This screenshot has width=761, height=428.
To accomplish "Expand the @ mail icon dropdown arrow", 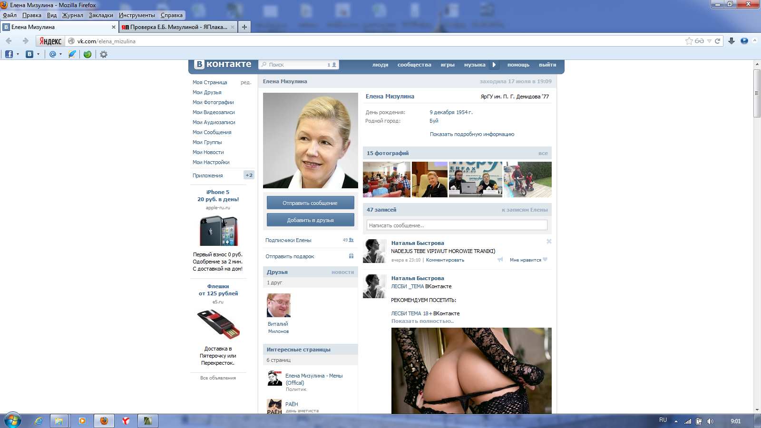I will pos(61,54).
